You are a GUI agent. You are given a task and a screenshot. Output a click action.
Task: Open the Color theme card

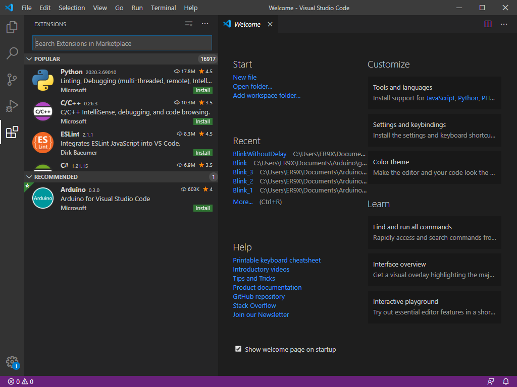click(435, 167)
